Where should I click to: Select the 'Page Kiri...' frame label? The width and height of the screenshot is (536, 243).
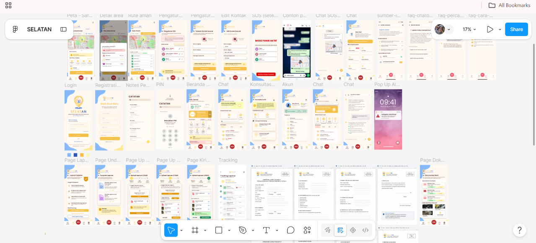(199, 160)
